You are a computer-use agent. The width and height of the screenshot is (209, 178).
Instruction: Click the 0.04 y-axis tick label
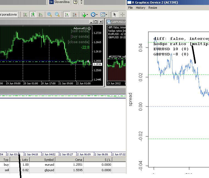click(141, 48)
